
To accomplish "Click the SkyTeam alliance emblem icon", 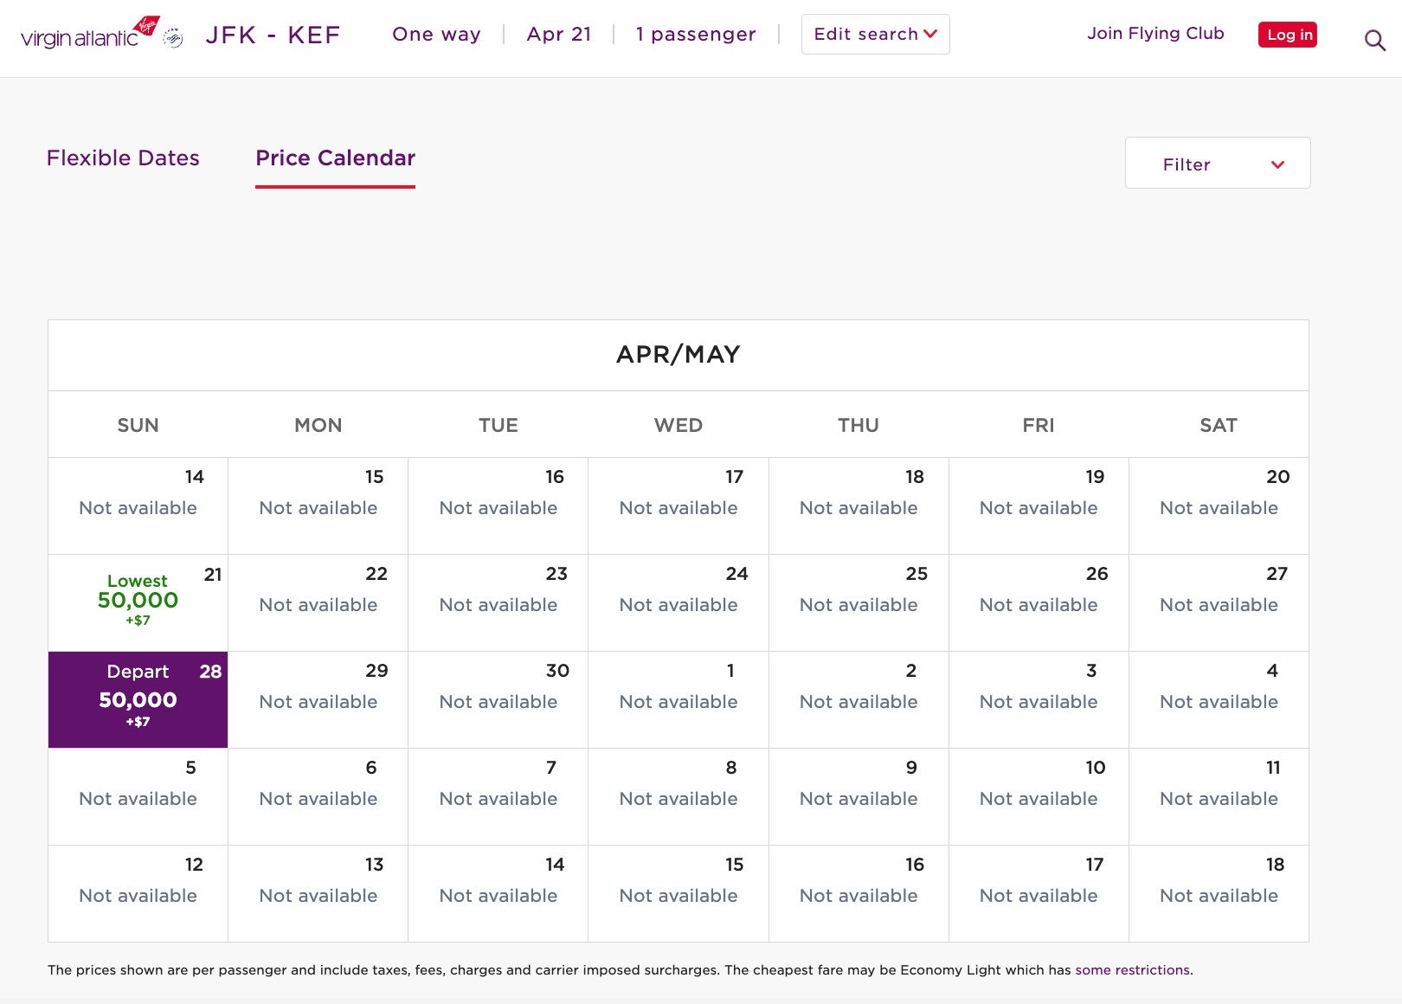I will pos(173,37).
